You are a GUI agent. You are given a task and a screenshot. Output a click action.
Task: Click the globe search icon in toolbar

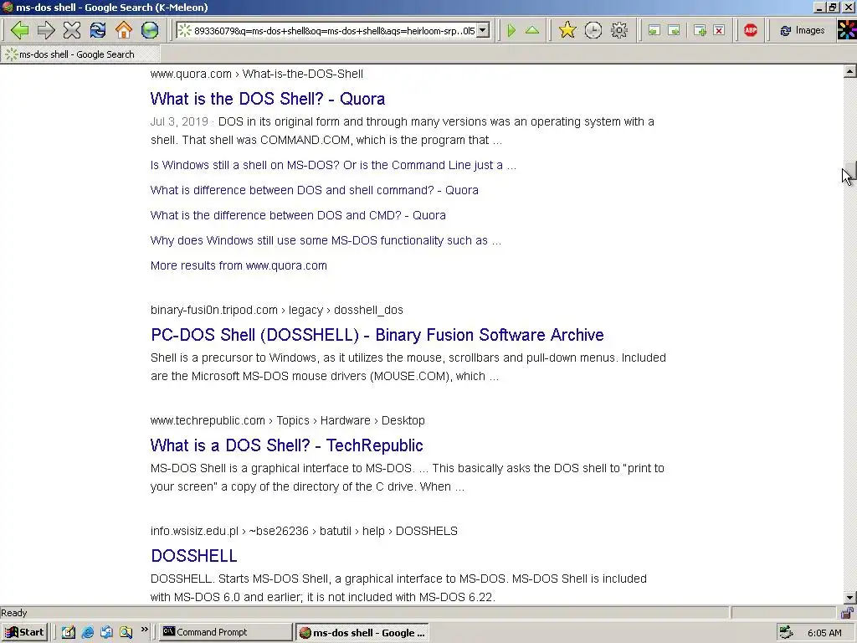pyautogui.click(x=150, y=31)
